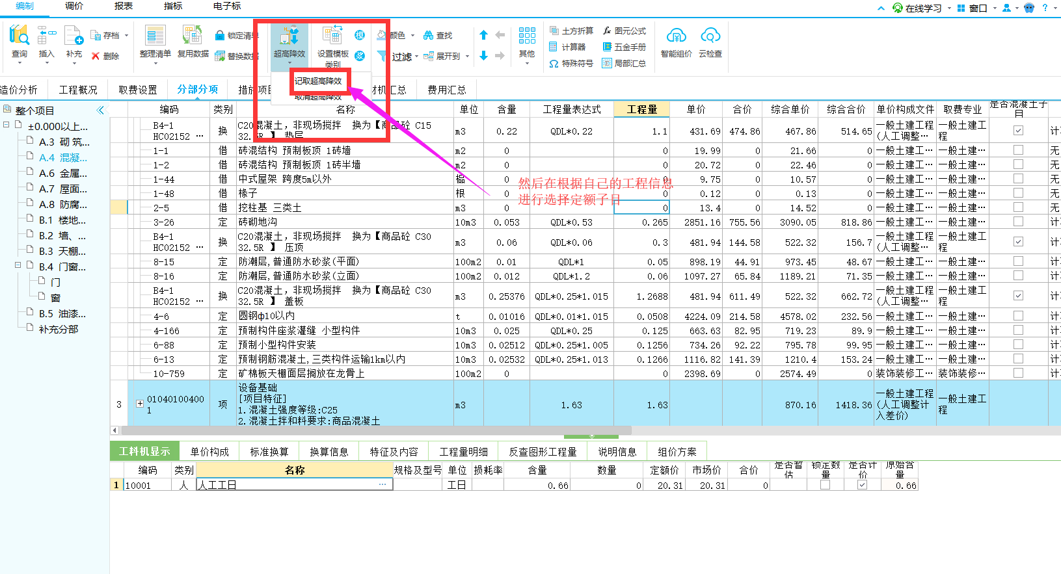Click the 过滤 funnel filter icon
1061x574 pixels.
click(383, 57)
